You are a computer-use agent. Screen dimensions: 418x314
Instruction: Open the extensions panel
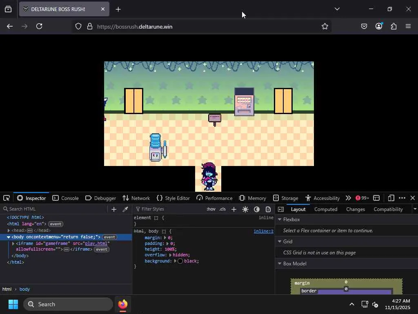tap(394, 26)
